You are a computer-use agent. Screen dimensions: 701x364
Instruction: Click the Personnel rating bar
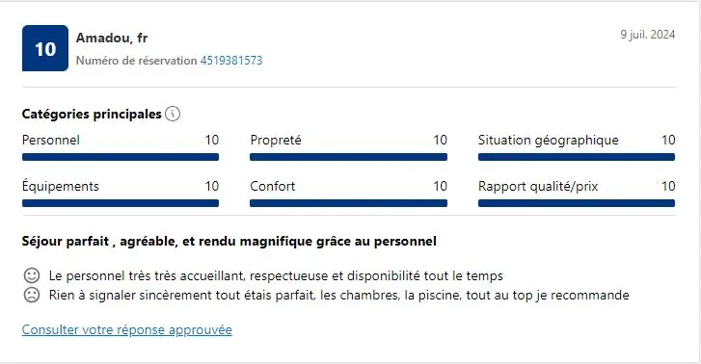click(x=121, y=157)
